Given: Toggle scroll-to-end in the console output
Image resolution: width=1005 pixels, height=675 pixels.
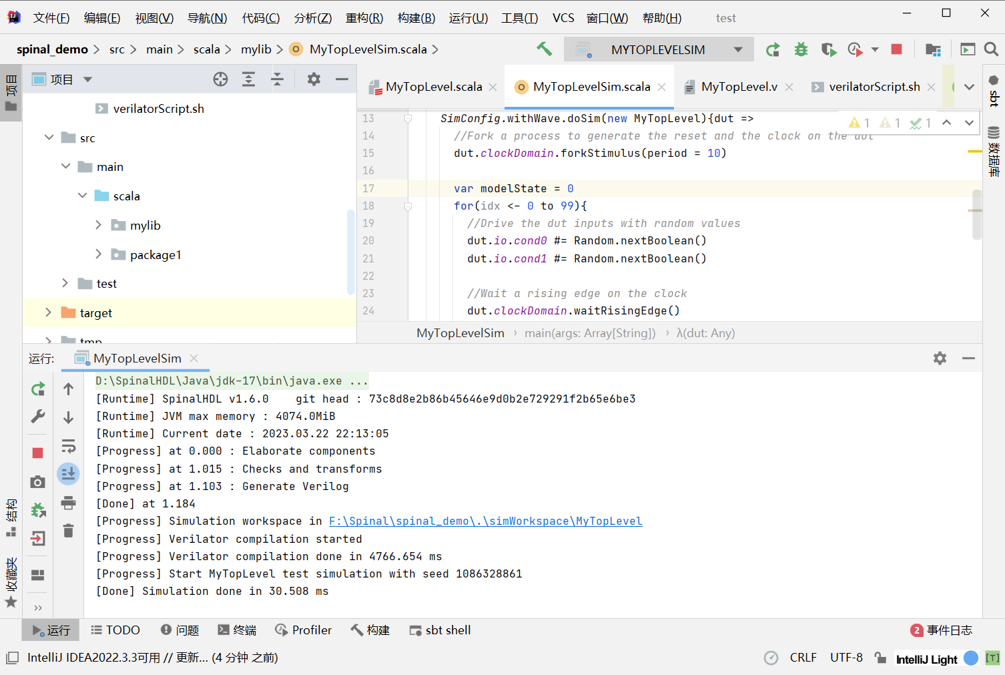Looking at the screenshot, I should tap(68, 474).
